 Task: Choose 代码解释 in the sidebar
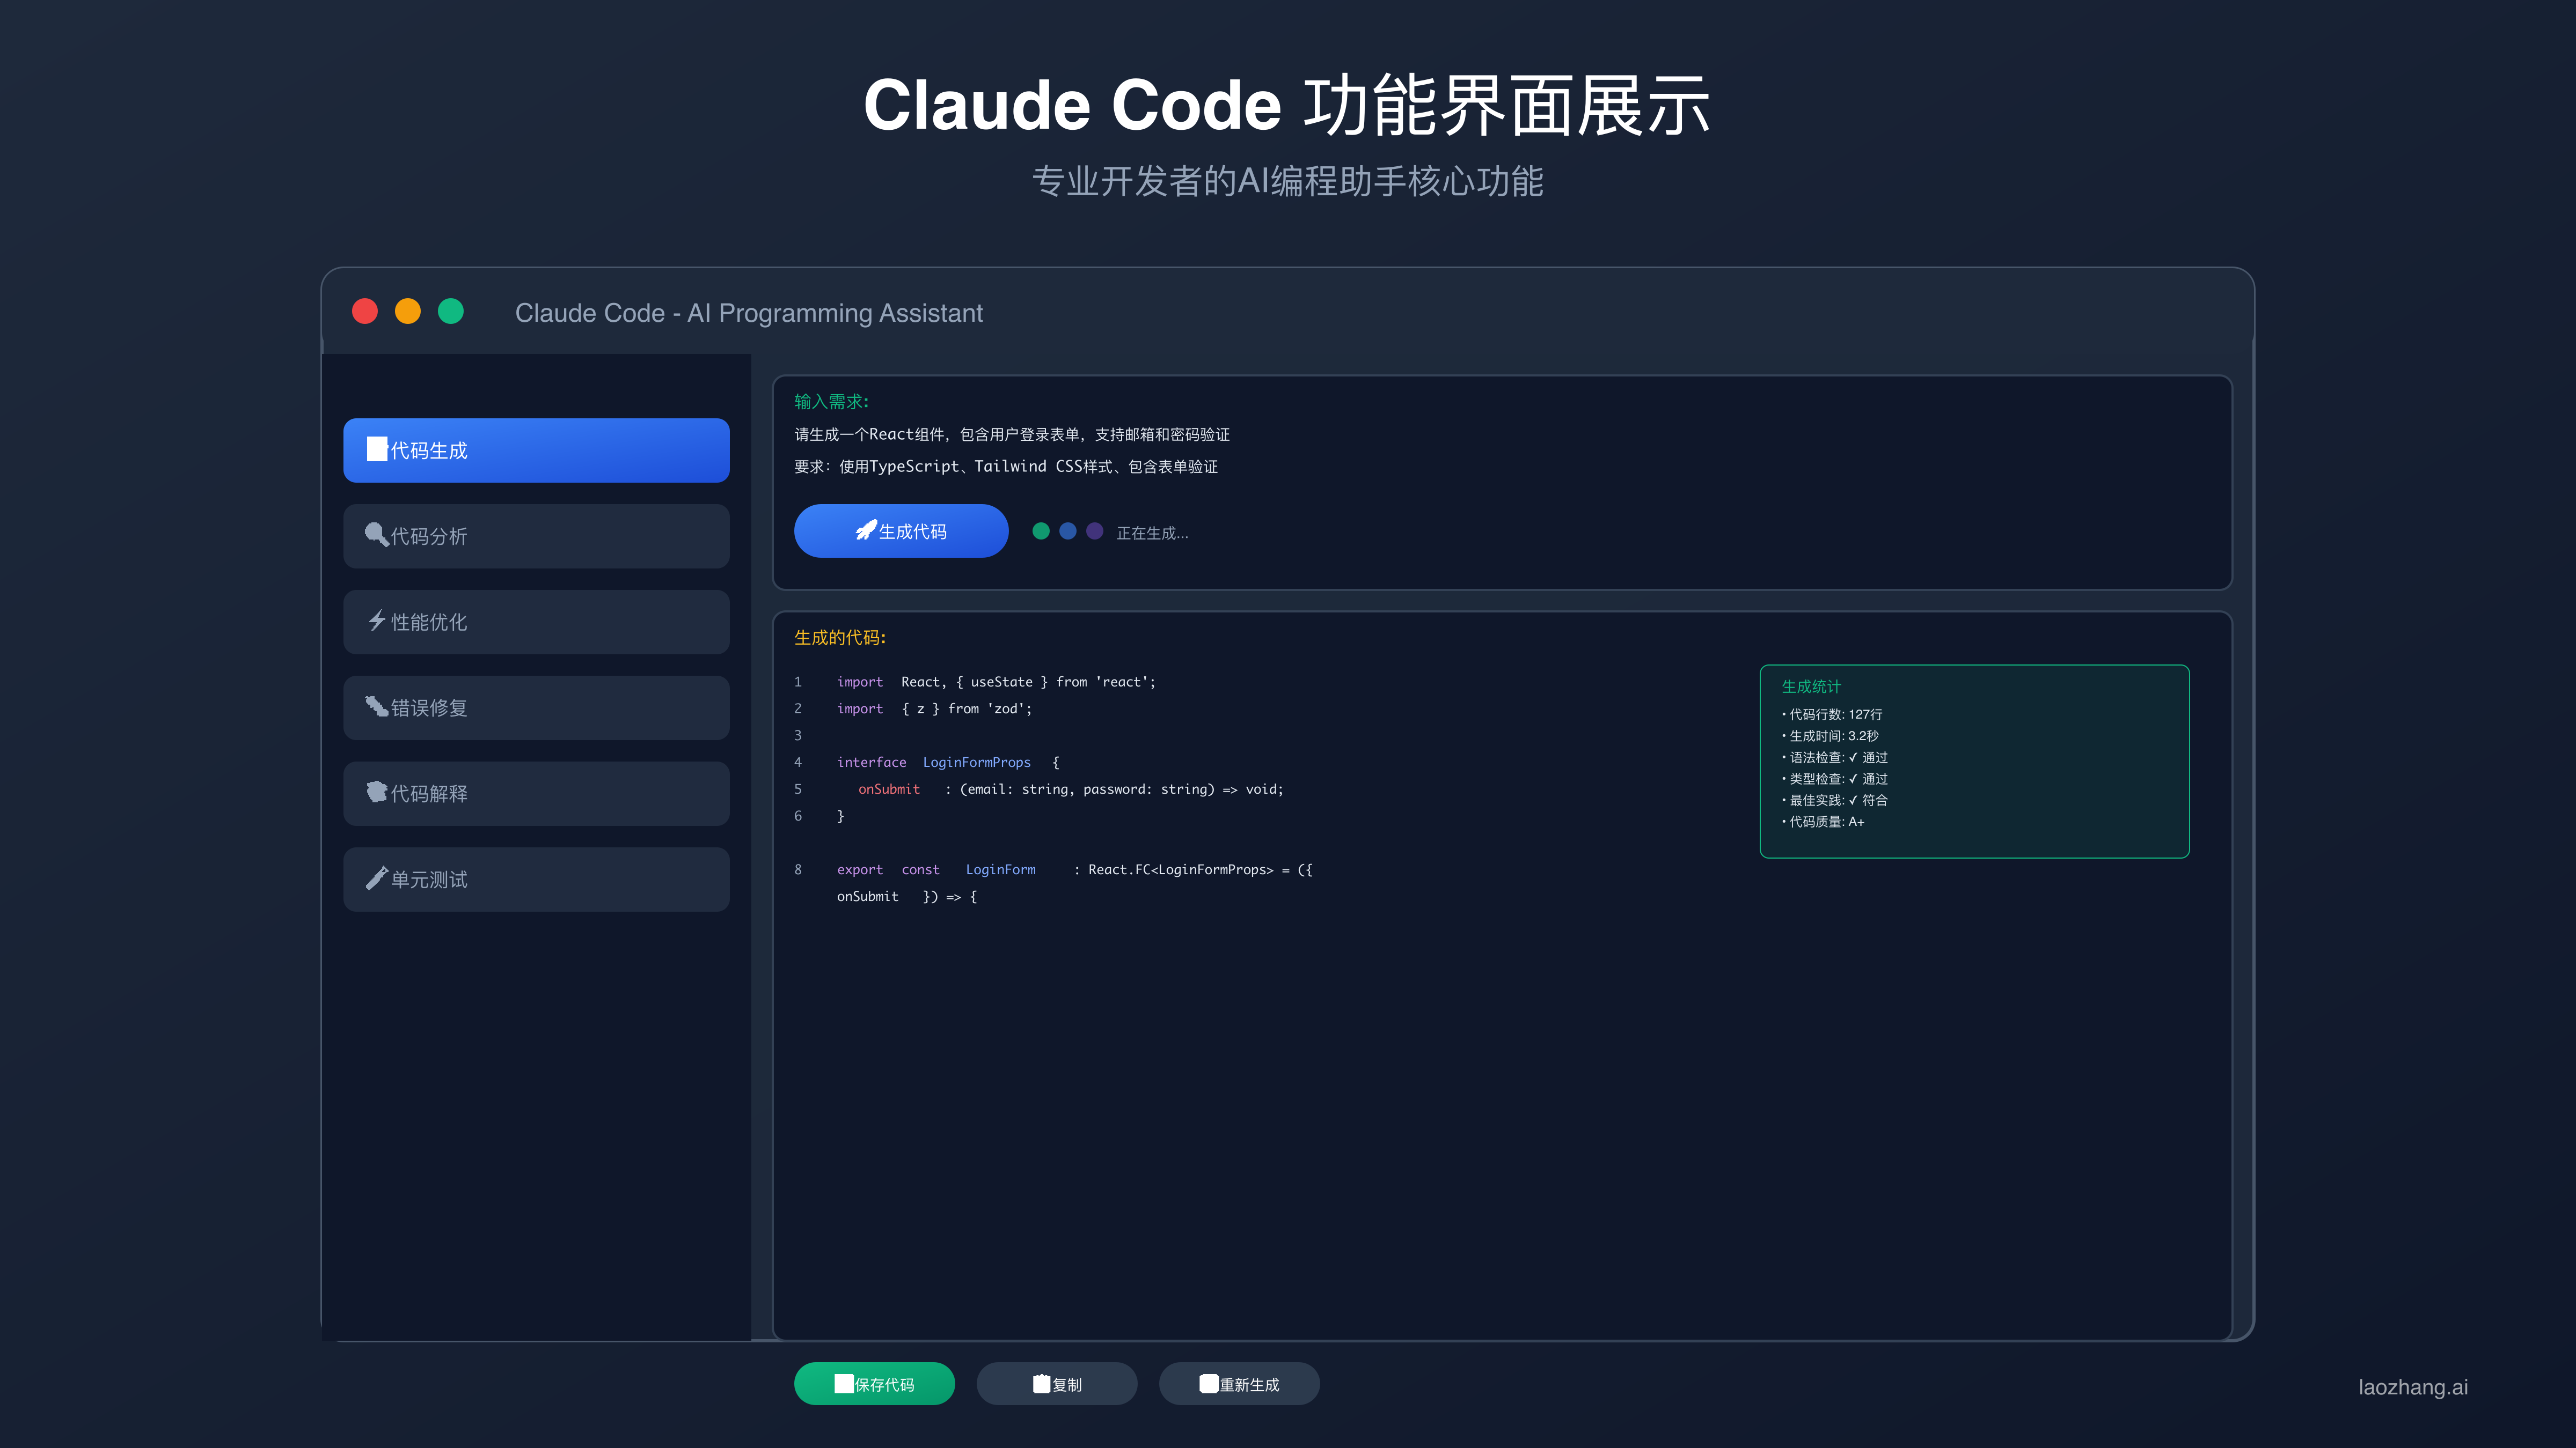click(536, 794)
